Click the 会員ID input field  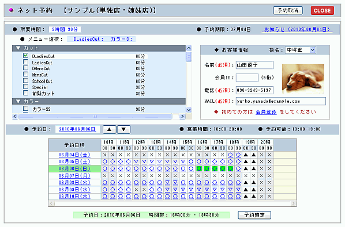pos(247,78)
